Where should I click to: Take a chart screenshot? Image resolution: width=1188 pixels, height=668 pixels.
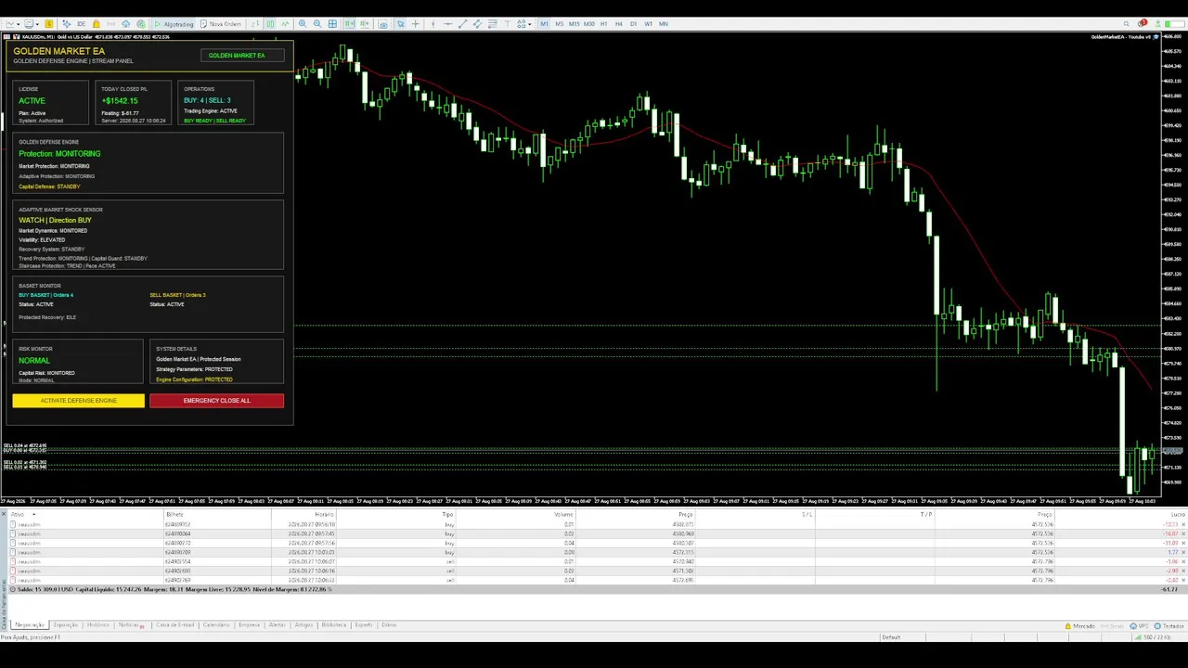[383, 24]
